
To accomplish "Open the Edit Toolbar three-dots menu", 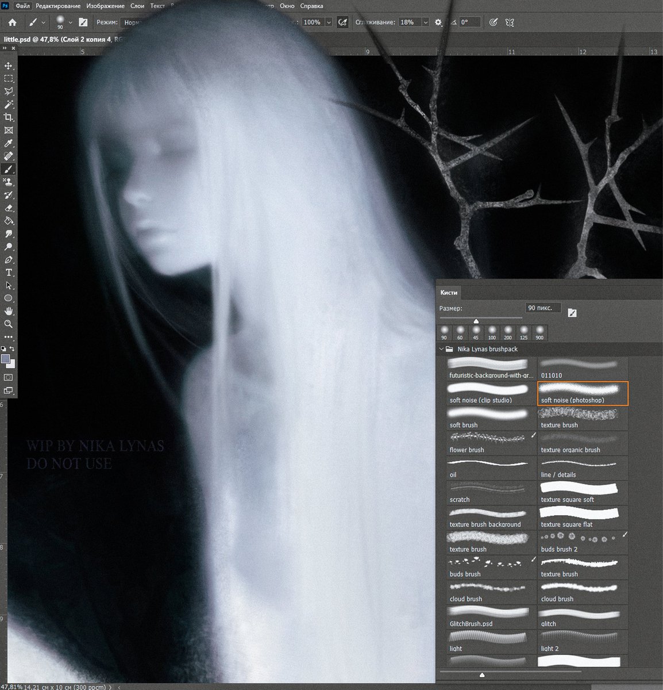I will [9, 337].
